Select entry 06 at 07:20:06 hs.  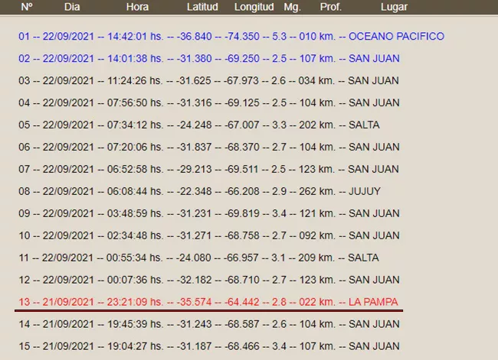(208, 147)
